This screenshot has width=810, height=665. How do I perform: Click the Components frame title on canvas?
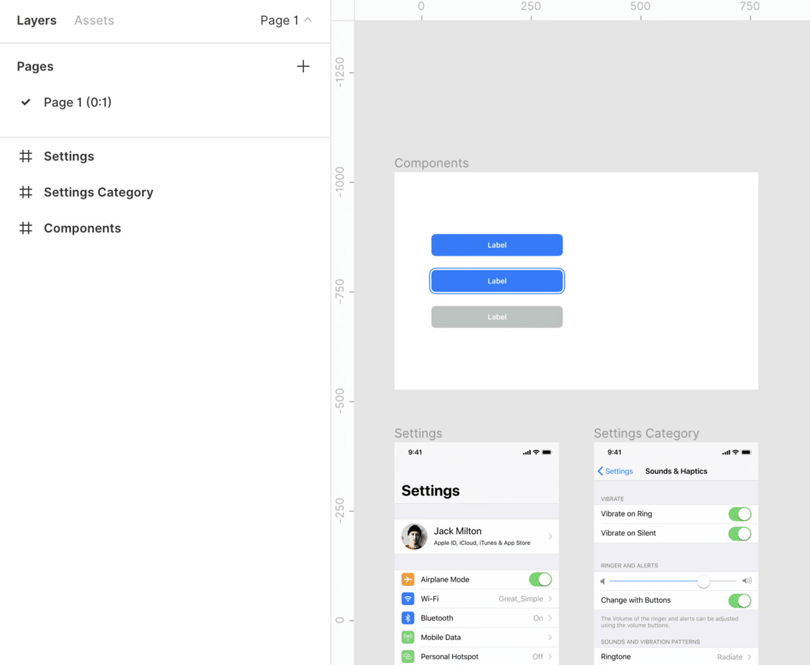(431, 163)
